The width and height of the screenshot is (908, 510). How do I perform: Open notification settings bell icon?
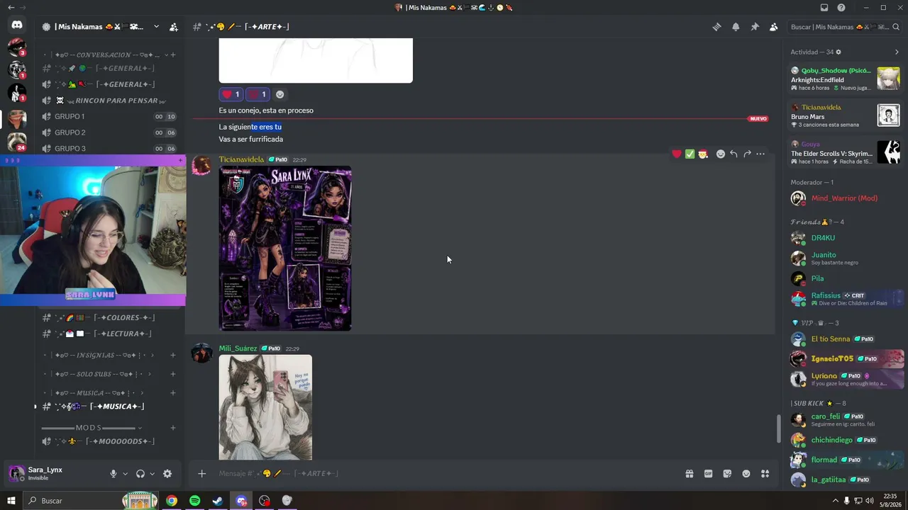[736, 27]
